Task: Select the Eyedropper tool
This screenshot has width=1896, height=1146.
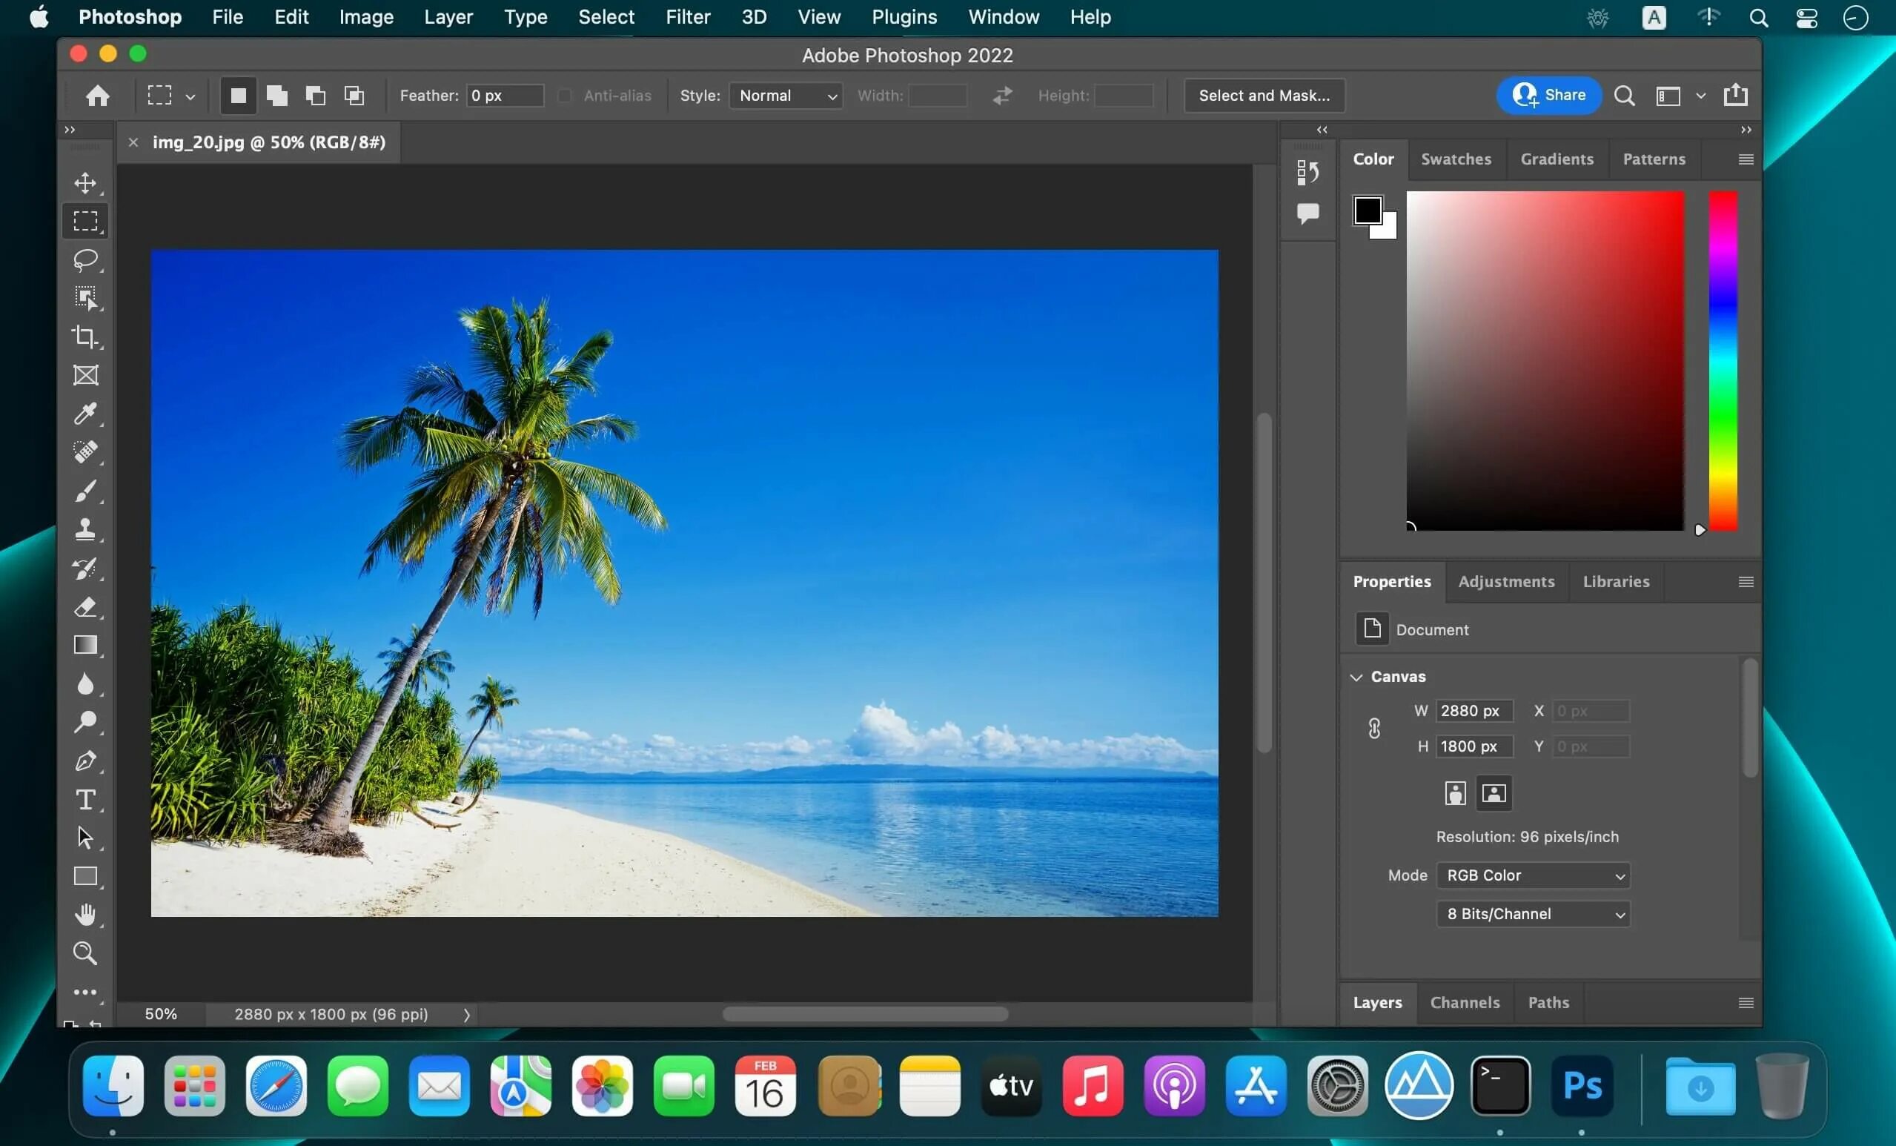Action: (x=84, y=413)
